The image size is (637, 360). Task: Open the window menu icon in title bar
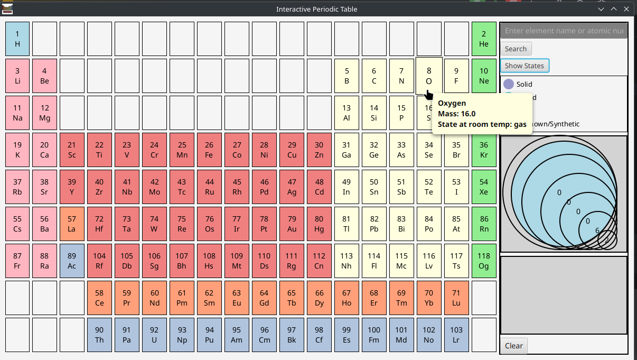[x=7, y=8]
